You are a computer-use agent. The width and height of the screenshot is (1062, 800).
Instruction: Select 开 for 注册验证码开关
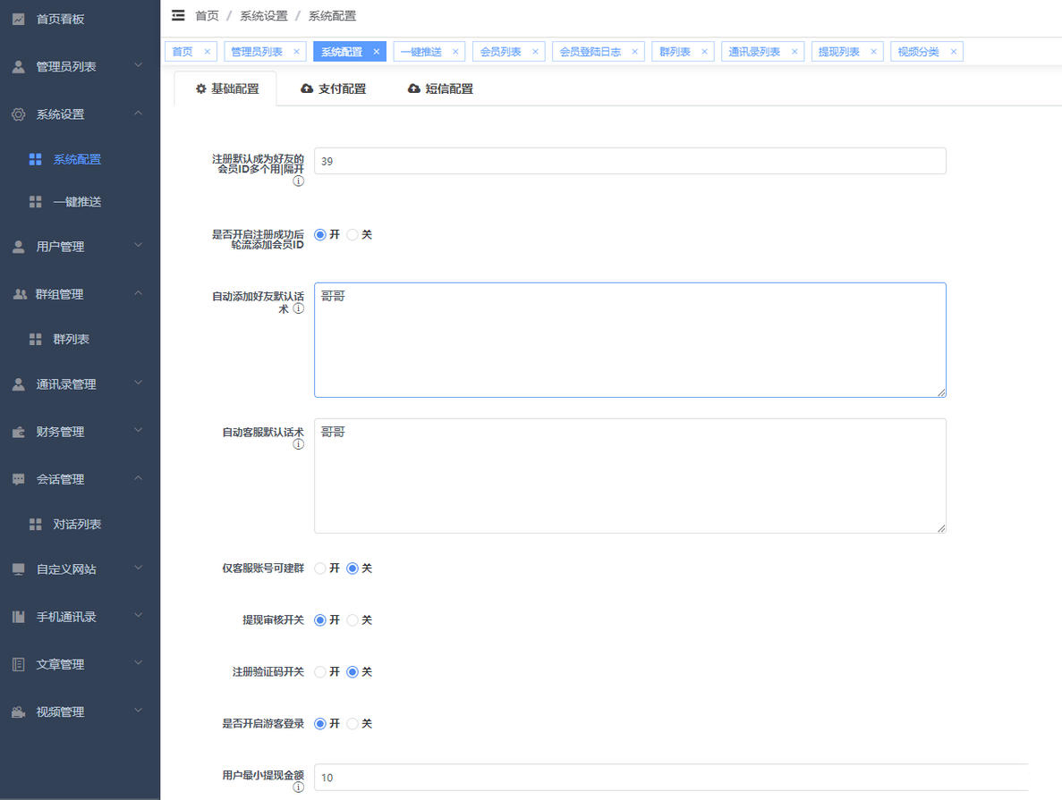point(320,672)
